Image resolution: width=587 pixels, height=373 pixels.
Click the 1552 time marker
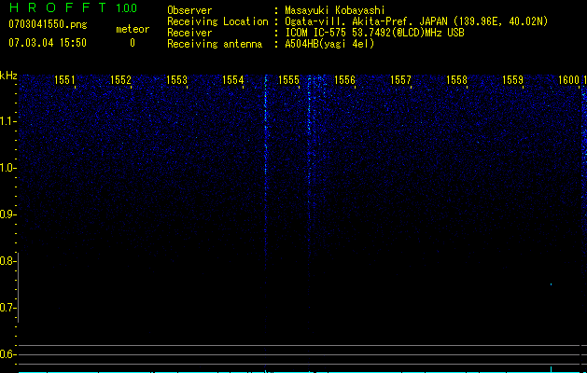(120, 80)
